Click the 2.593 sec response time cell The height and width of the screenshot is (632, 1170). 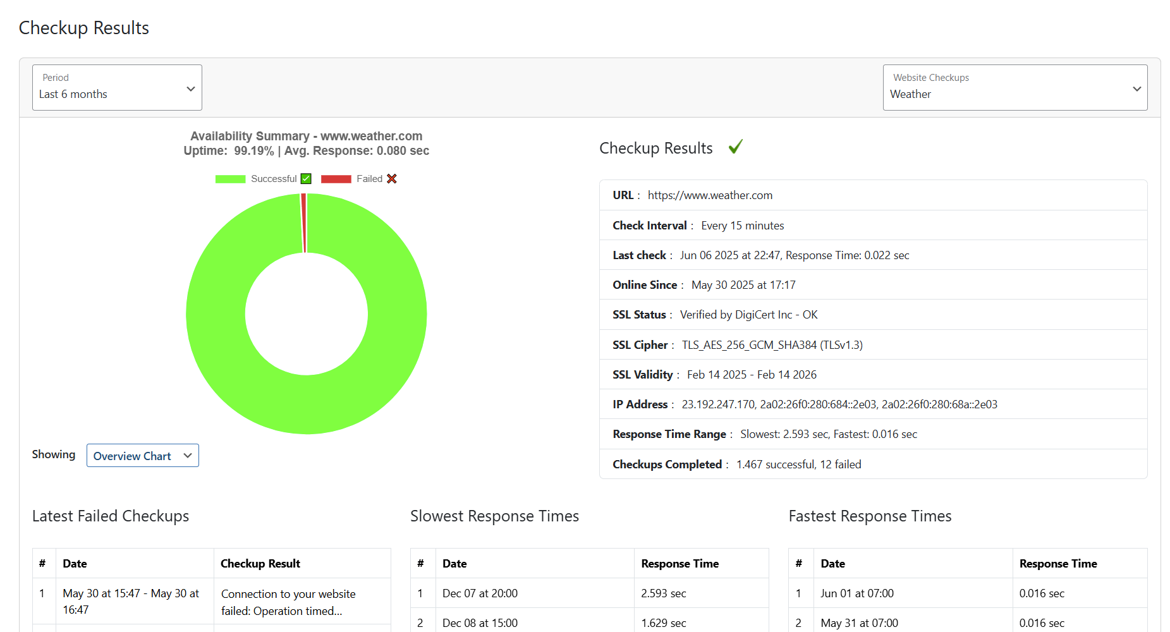664,593
